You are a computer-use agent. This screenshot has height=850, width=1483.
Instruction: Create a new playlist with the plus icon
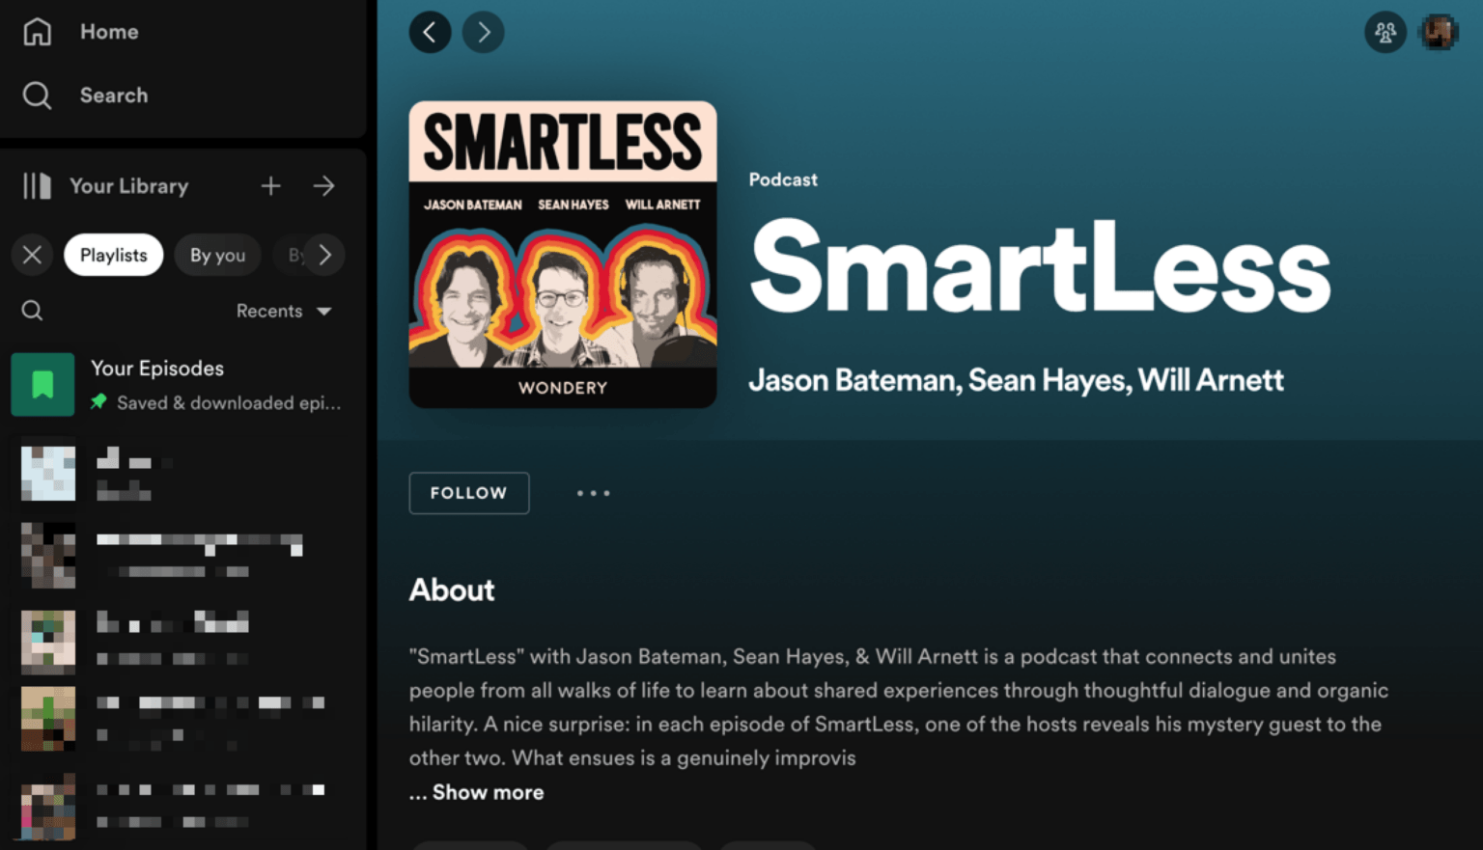point(270,185)
